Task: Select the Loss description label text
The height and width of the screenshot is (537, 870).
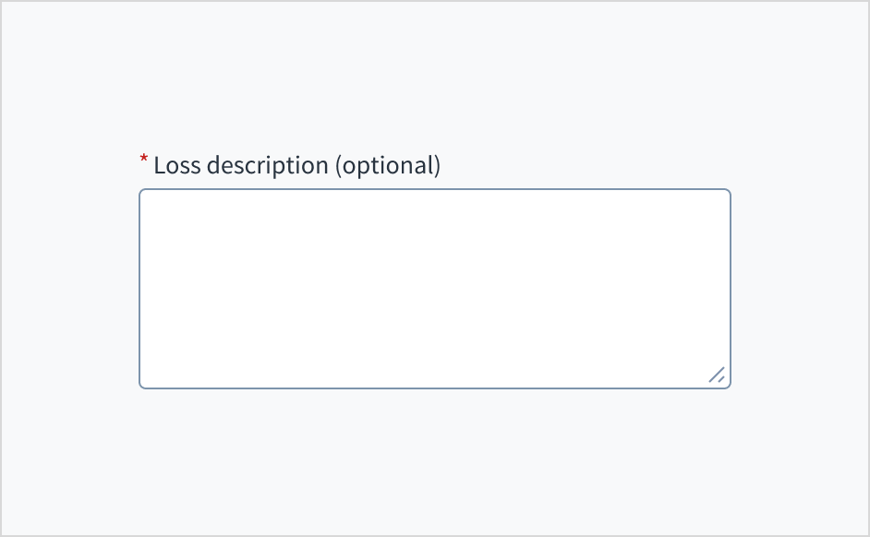Action: tap(296, 166)
